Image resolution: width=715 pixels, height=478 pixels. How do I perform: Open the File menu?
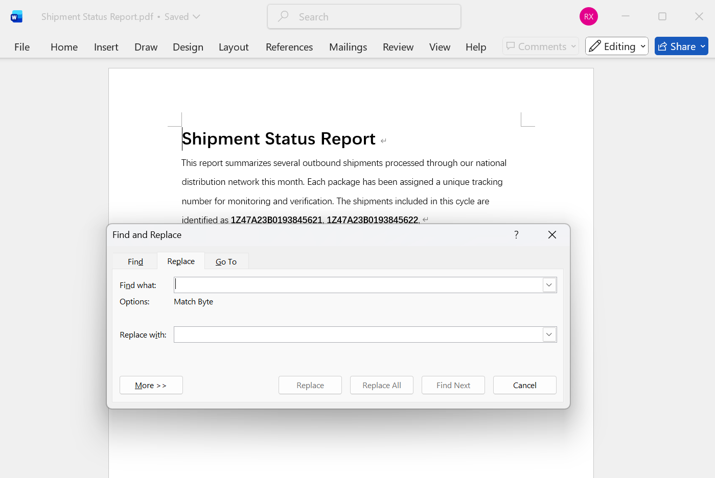pyautogui.click(x=22, y=47)
